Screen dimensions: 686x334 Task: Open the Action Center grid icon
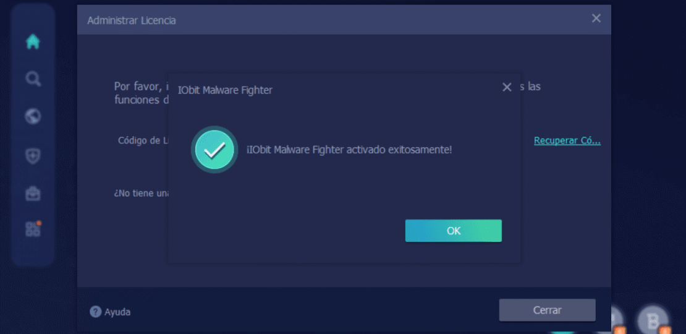click(33, 229)
